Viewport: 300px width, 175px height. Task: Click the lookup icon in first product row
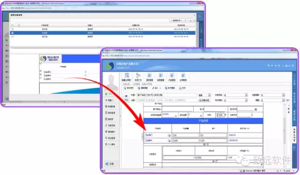(169, 136)
